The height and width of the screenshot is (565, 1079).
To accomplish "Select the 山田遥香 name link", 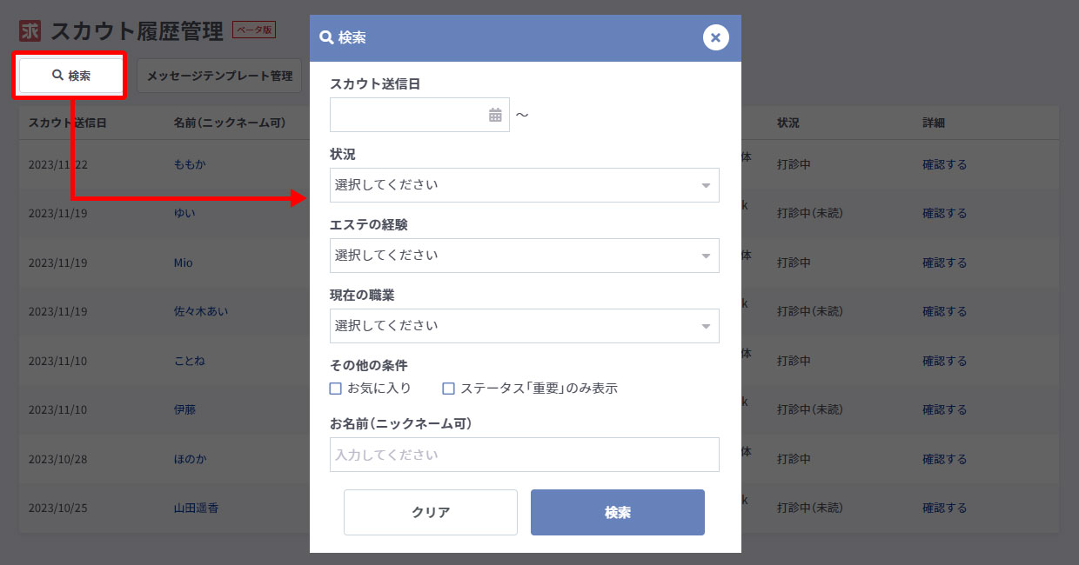I will coord(196,508).
